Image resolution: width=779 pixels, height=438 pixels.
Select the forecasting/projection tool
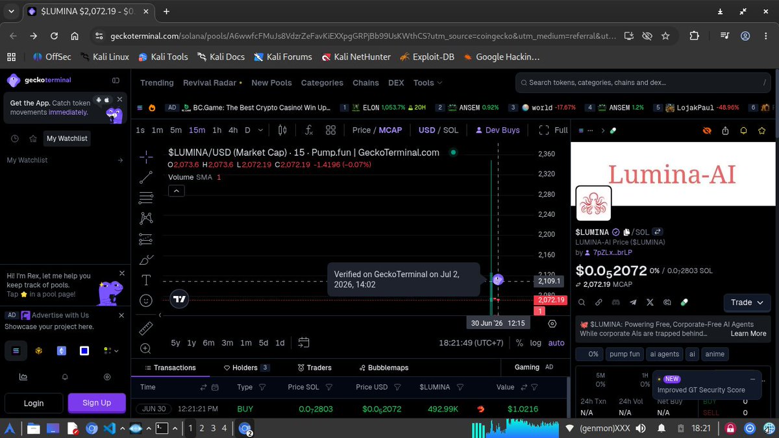click(x=146, y=239)
